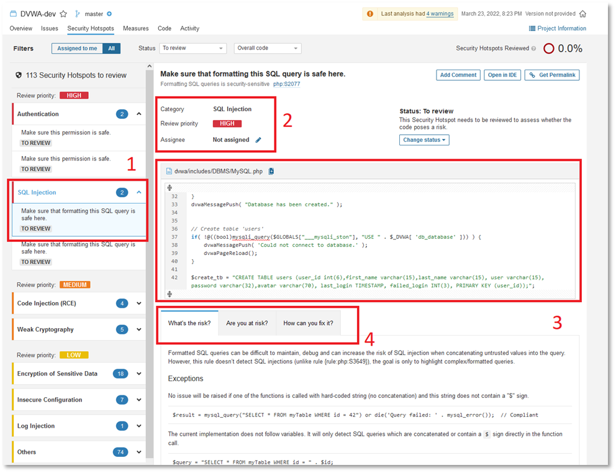The height and width of the screenshot is (473, 616).
Task: Open the Overall code dropdown
Action: 267,48
